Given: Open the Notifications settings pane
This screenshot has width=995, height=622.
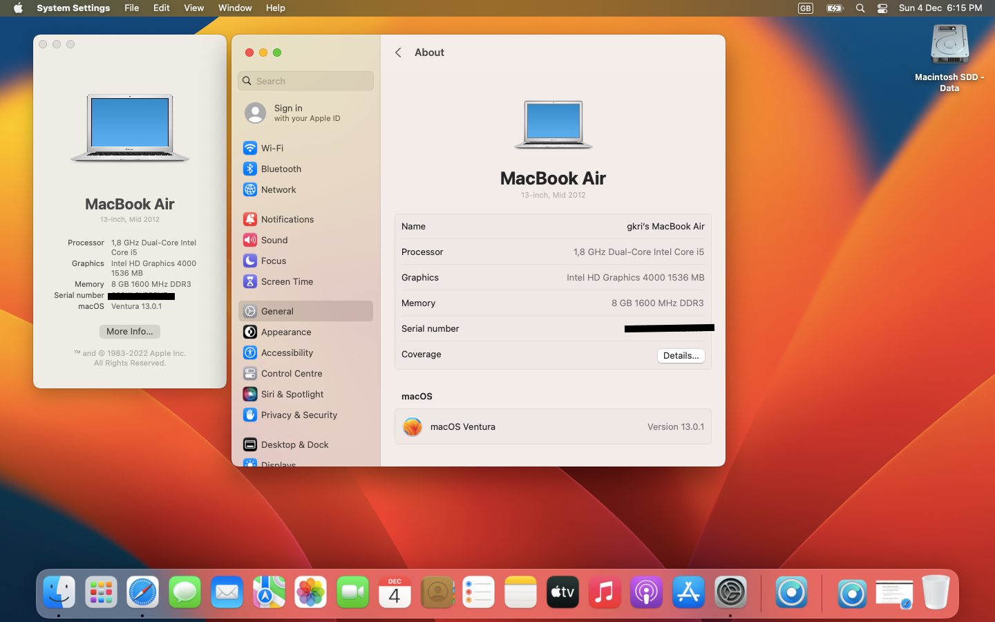Looking at the screenshot, I should [x=287, y=219].
